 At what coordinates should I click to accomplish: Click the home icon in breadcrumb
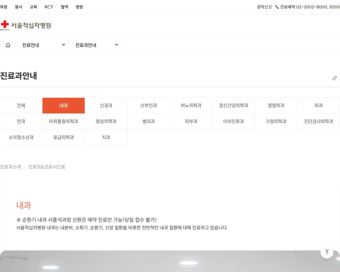tap(8, 45)
